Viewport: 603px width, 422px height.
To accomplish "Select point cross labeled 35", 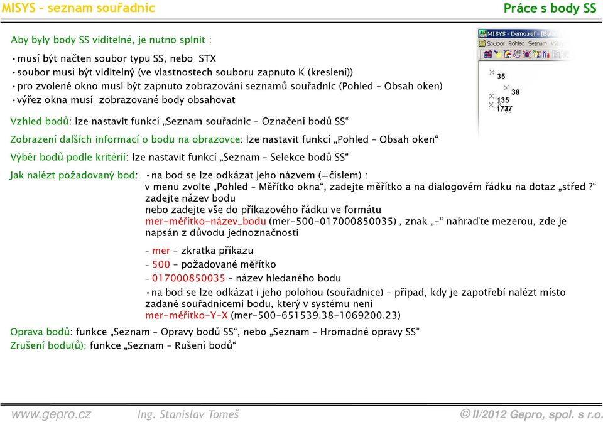I will coord(492,72).
